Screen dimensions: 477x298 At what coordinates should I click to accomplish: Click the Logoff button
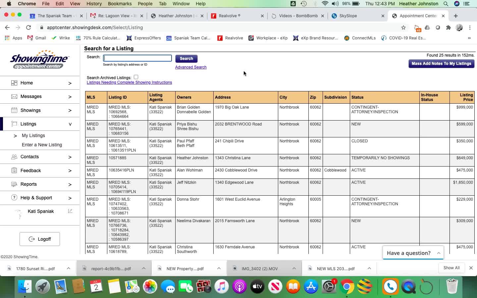[x=40, y=239]
